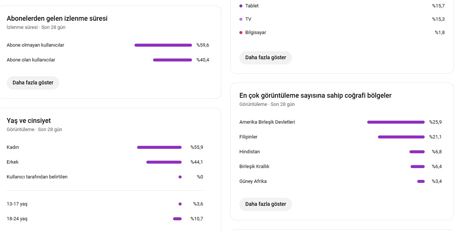
Task: Click the pink legend dot beside Bilgisayar
Action: coord(241,33)
